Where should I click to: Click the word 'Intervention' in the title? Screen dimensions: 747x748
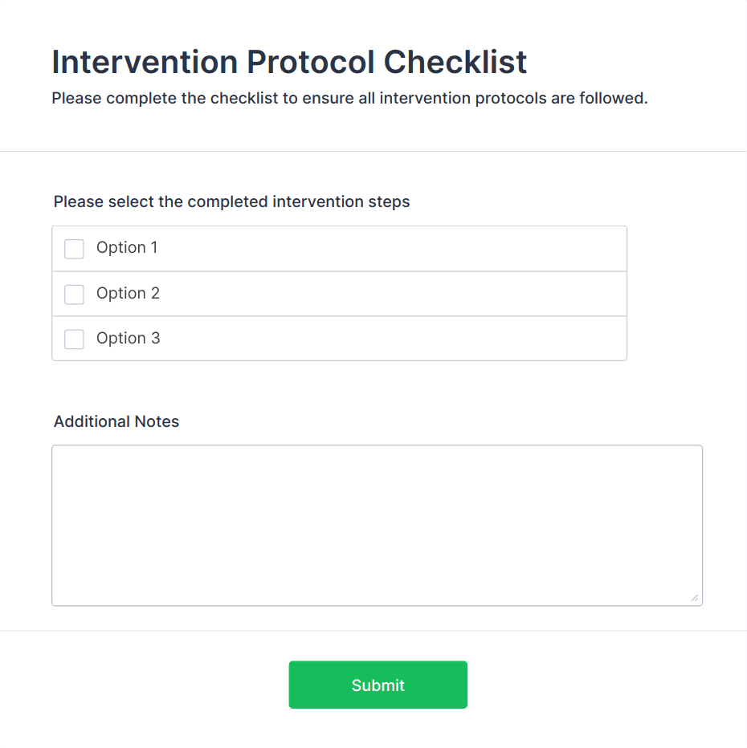pos(145,62)
